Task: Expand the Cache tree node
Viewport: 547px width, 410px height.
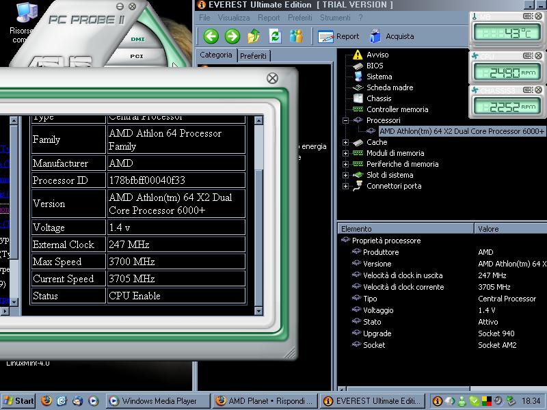Action: 345,142
